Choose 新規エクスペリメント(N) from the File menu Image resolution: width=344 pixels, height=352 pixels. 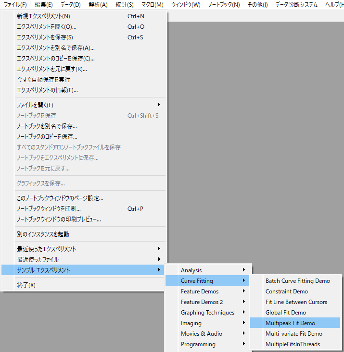point(84,16)
